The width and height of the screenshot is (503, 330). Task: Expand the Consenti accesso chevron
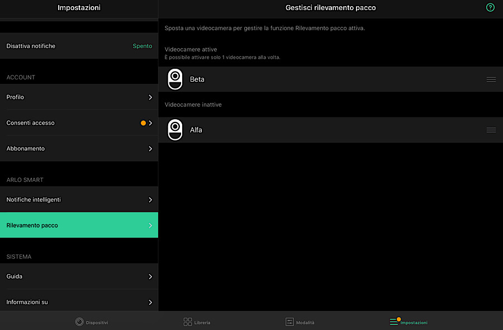tap(150, 123)
